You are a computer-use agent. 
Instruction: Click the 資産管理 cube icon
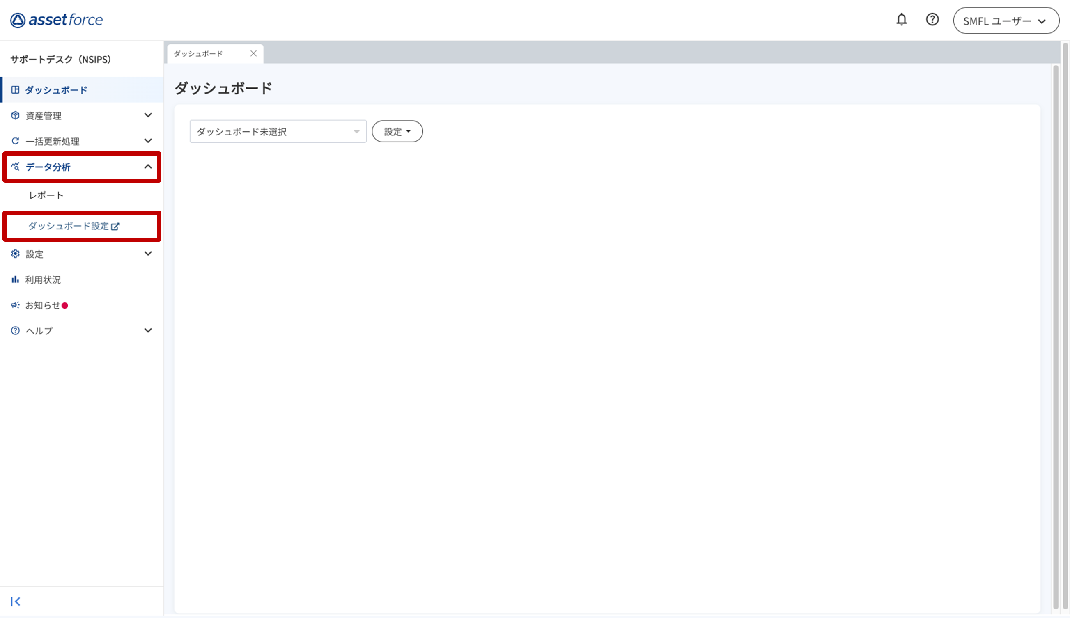15,115
